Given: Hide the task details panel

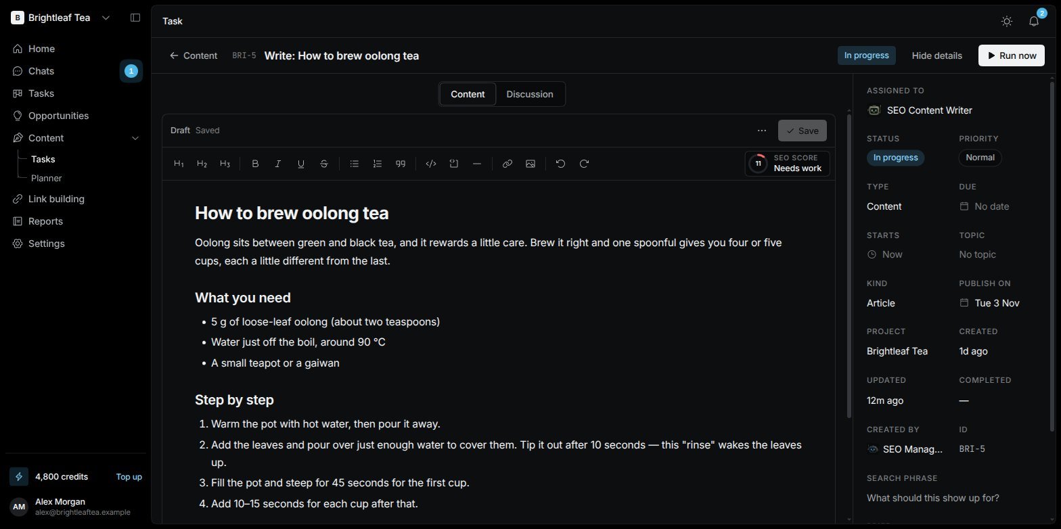Looking at the screenshot, I should point(936,55).
